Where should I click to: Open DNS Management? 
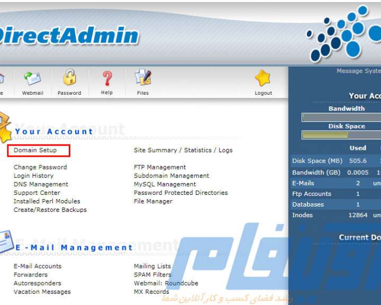[41, 184]
